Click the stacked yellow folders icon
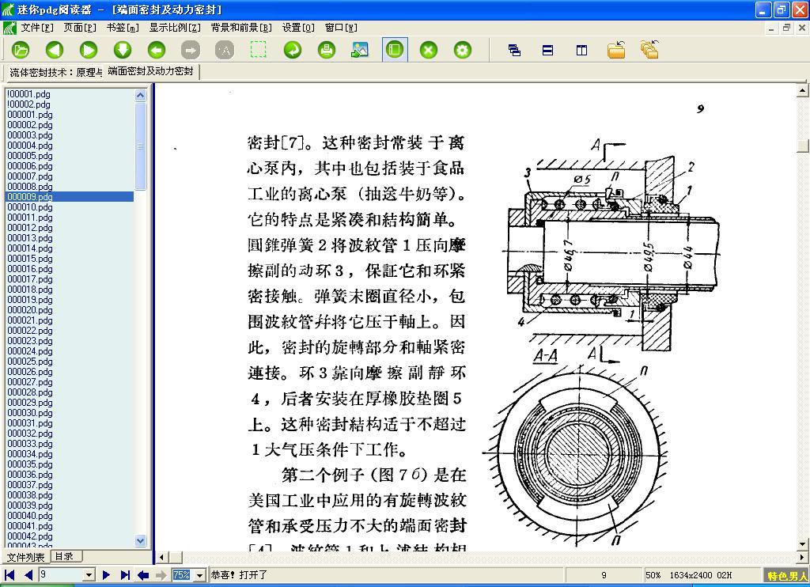Image resolution: width=810 pixels, height=587 pixels. click(650, 50)
